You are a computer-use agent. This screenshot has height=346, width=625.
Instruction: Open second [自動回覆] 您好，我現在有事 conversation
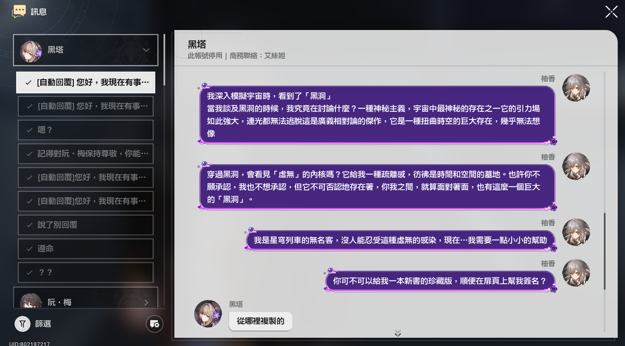pos(86,106)
